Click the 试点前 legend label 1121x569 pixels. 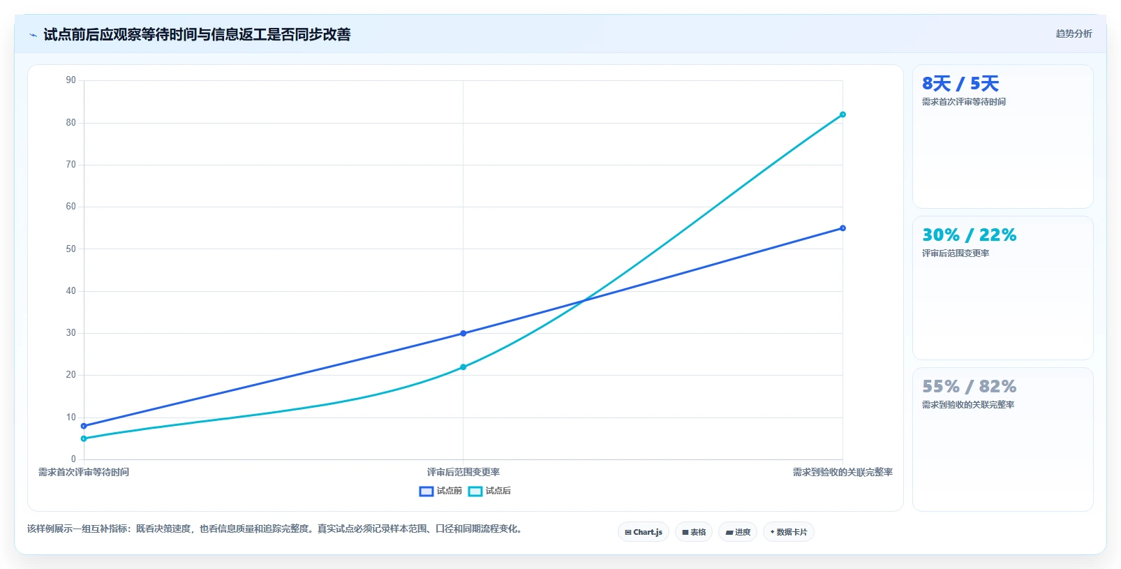click(450, 492)
